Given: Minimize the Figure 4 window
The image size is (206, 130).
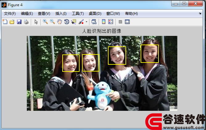Looking at the screenshot, I should click(176, 4).
